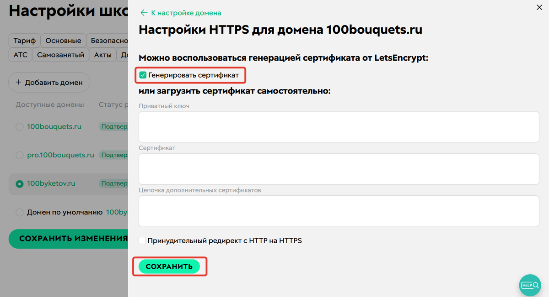Image resolution: width=549 pixels, height=297 pixels.
Task: Select the 100byketov.ru radio button
Action: pyautogui.click(x=19, y=184)
